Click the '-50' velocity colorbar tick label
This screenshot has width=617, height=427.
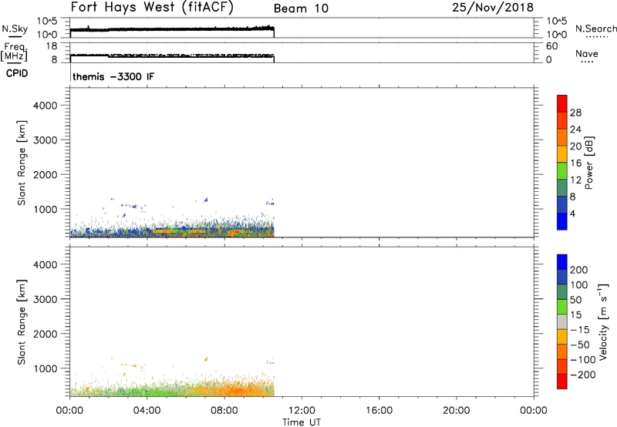pyautogui.click(x=580, y=345)
